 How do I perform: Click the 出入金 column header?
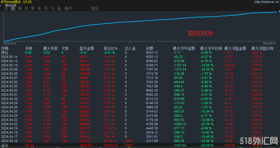pyautogui.click(x=130, y=48)
